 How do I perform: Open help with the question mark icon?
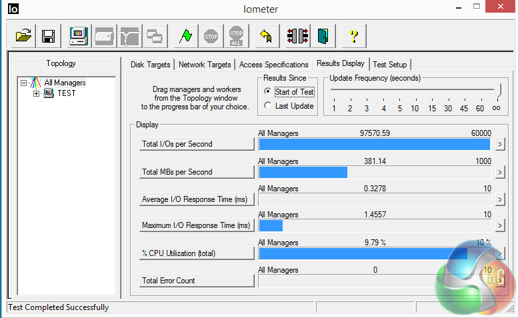pyautogui.click(x=353, y=36)
